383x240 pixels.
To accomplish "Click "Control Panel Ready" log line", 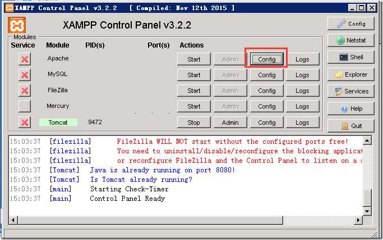I will pyautogui.click(x=127, y=199).
